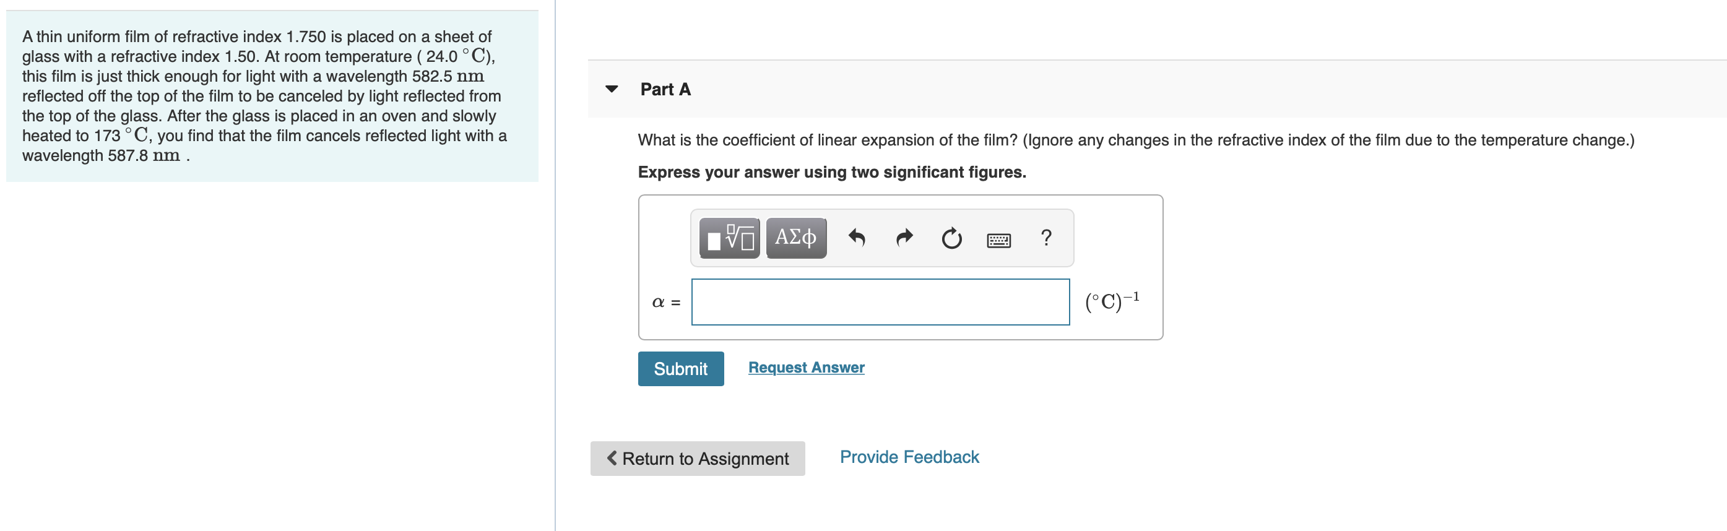This screenshot has width=1727, height=531.
Task: Open the Greek symbols ΑΣΦ palette
Action: 796,238
